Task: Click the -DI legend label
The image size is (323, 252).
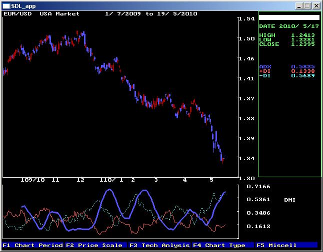Action: [264, 76]
